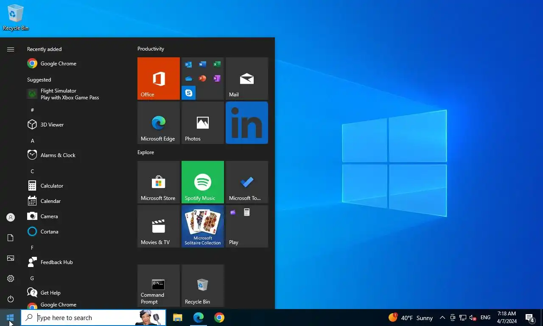
Task: Click in the taskbar search box
Action: click(x=93, y=318)
